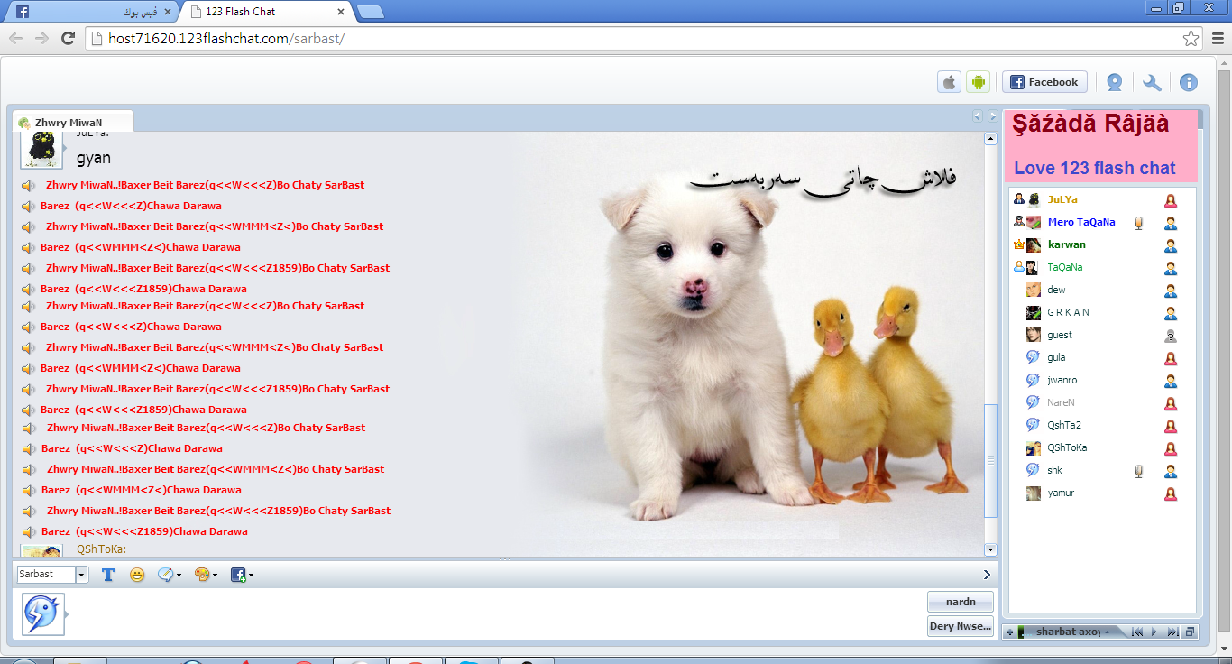Open the blue info icon

(1189, 82)
